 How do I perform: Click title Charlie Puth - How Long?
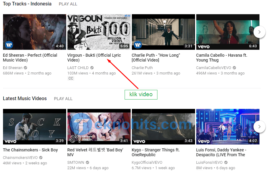pyautogui.click(x=156, y=58)
